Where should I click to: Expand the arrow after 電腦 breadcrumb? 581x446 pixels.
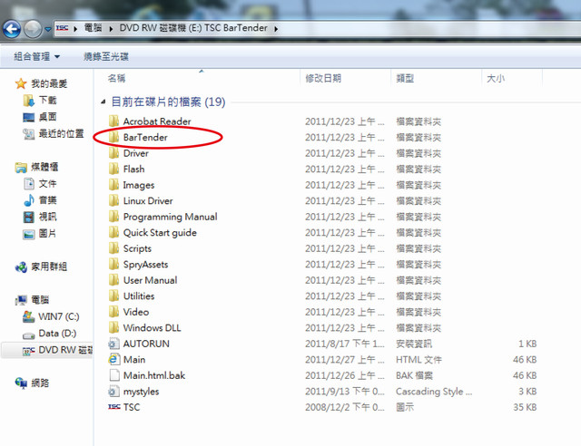pos(111,28)
